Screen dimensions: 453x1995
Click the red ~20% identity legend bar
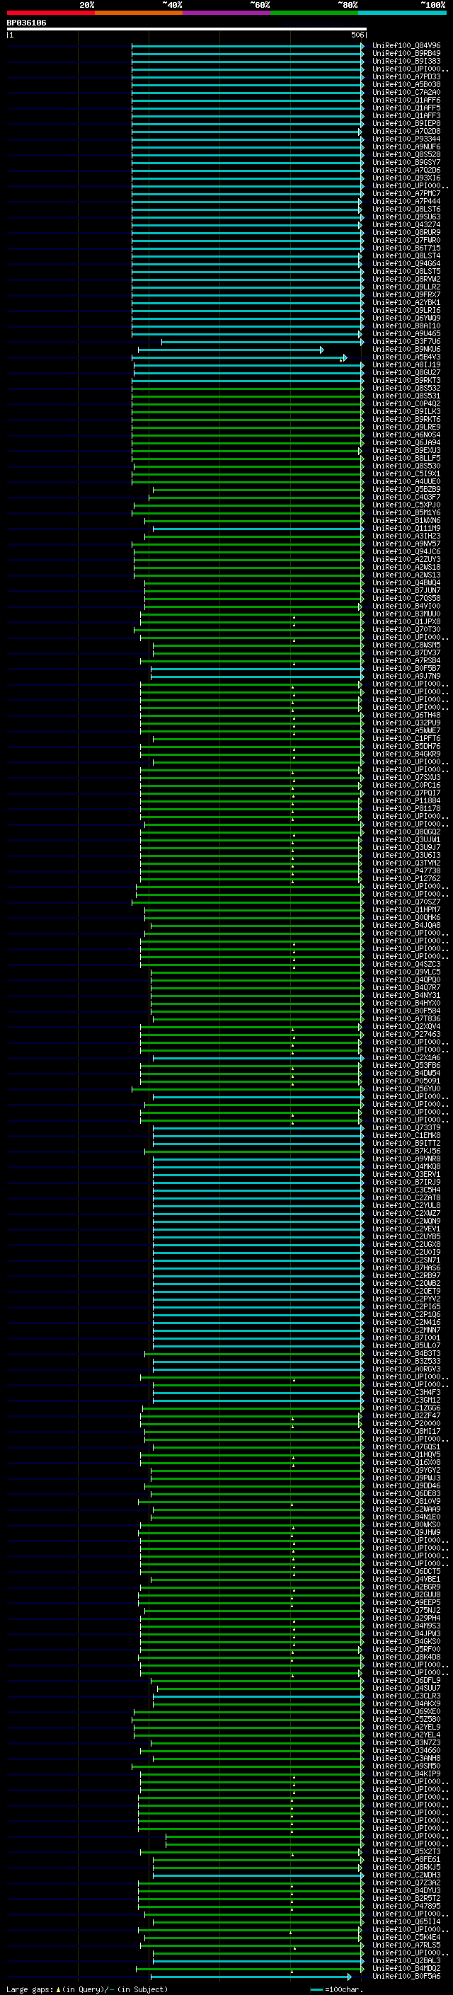click(x=50, y=13)
